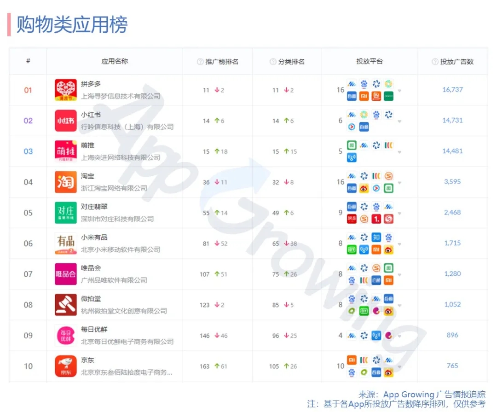Open the 小米有品 app icon
The image size is (497, 412).
(66, 243)
